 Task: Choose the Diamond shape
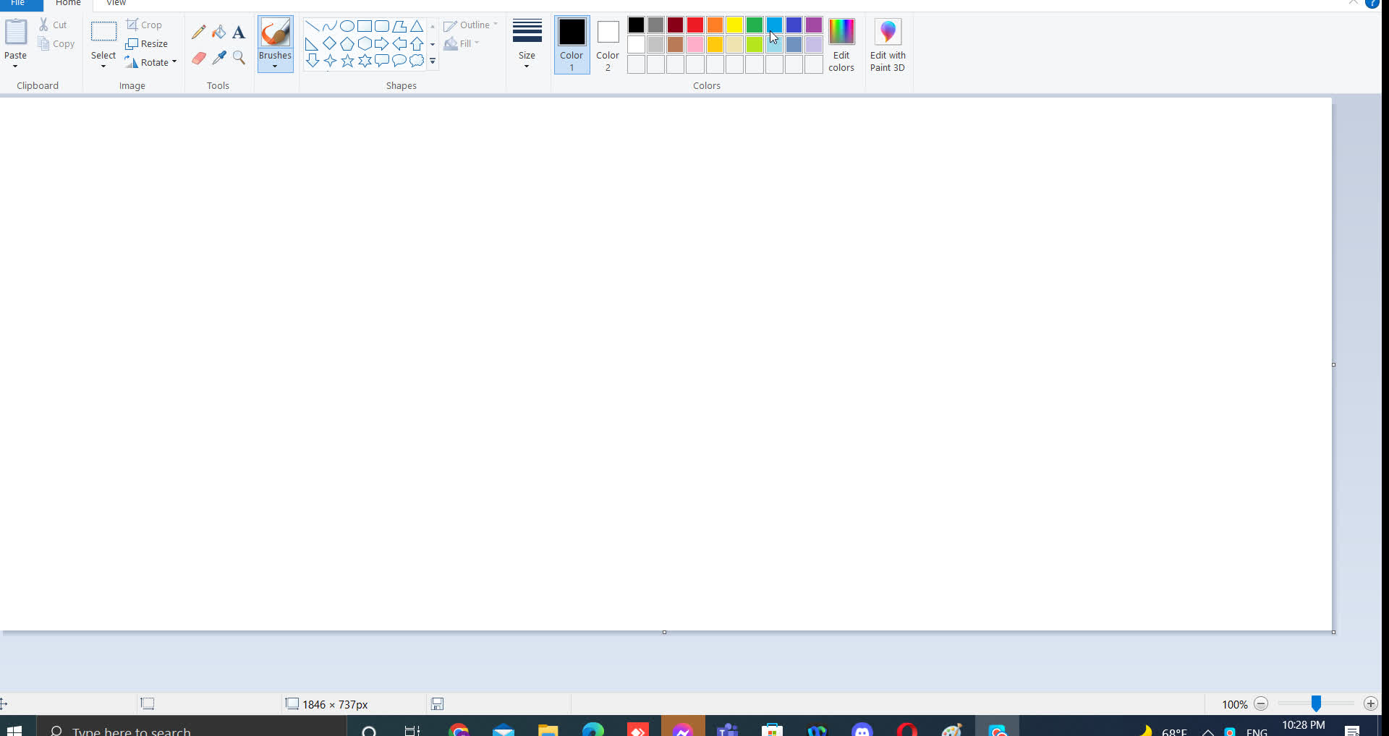[330, 43]
